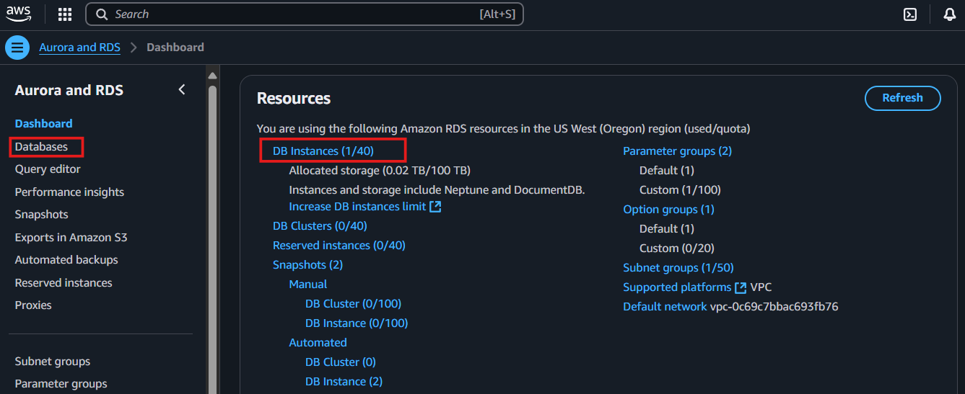Select Dashboard in the sidebar
This screenshot has width=965, height=394.
(x=44, y=124)
